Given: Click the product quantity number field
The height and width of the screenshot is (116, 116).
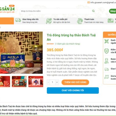Looking at the screenshot, I should 52,82.
